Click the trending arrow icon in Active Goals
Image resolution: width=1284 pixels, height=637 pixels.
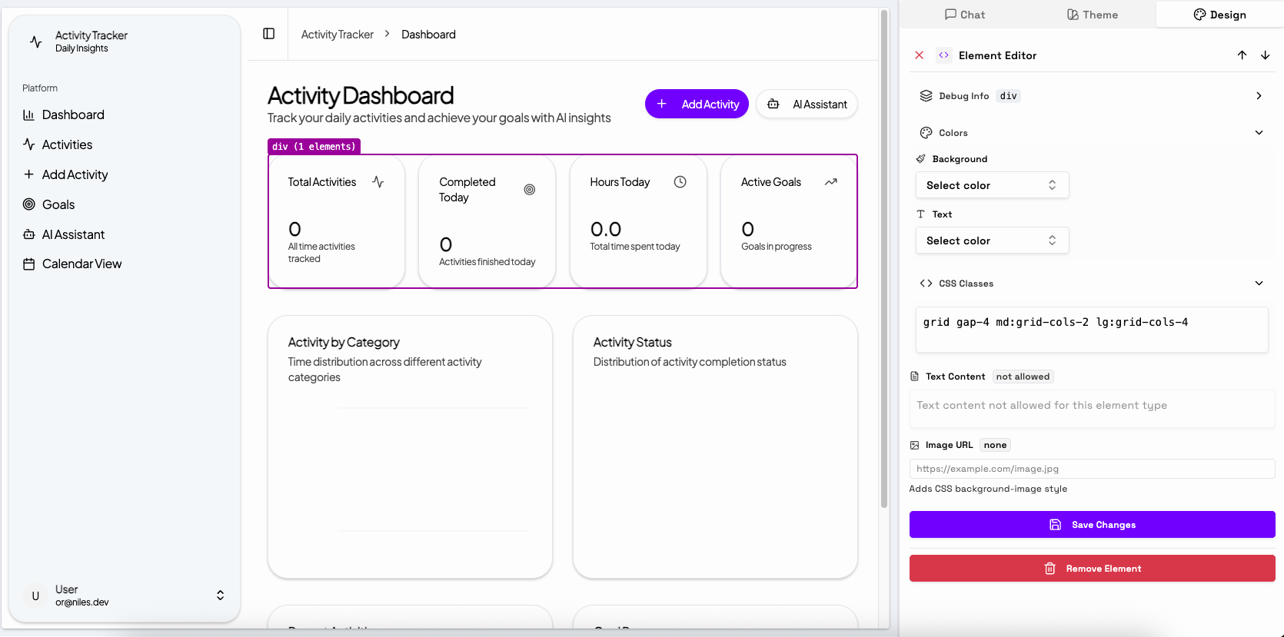(x=831, y=182)
